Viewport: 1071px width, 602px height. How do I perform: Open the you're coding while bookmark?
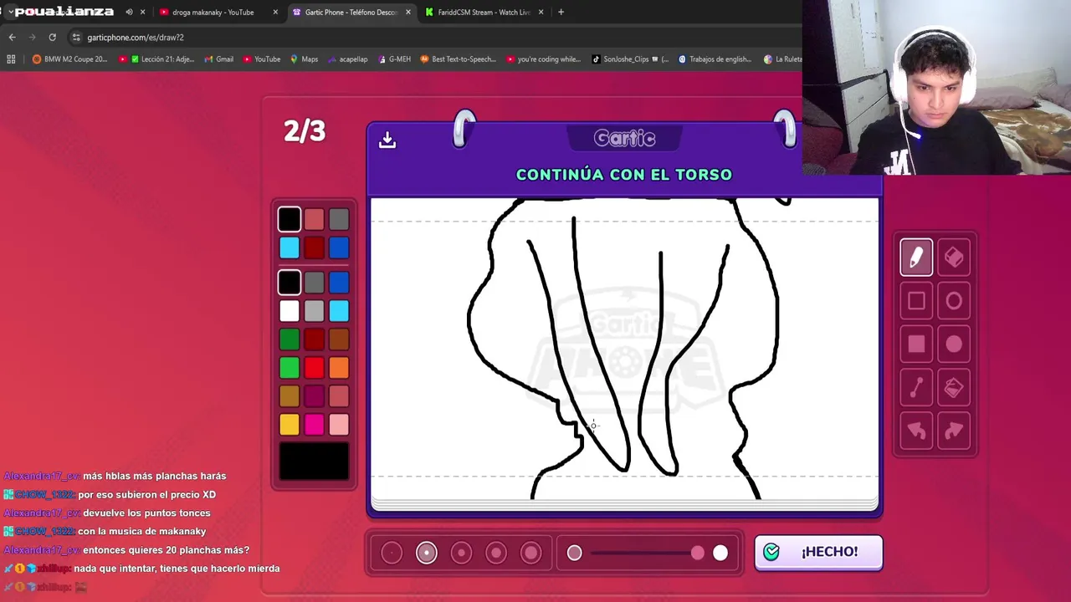(543, 59)
